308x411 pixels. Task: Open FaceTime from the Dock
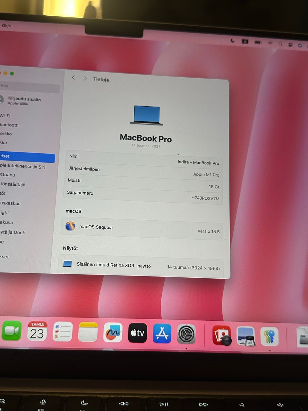click(x=11, y=331)
